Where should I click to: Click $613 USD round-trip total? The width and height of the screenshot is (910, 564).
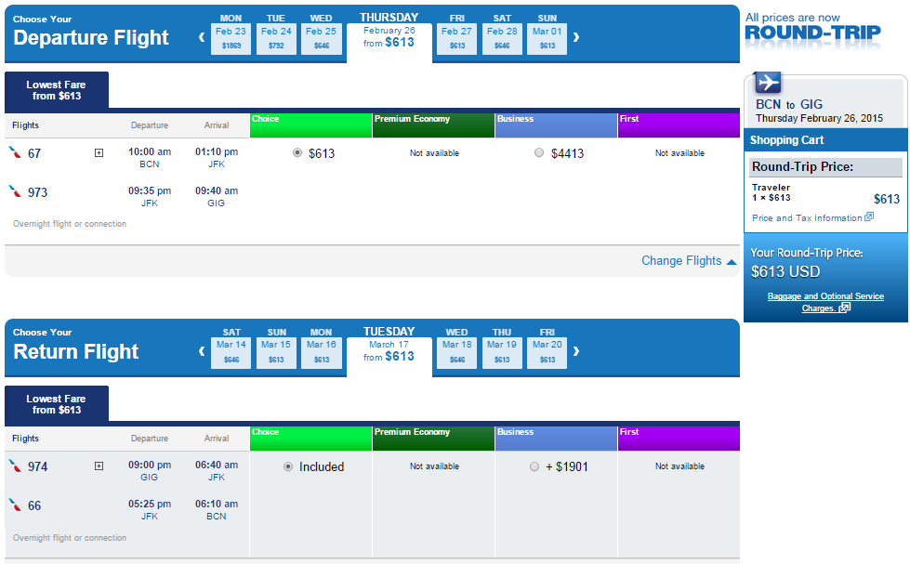coord(785,271)
